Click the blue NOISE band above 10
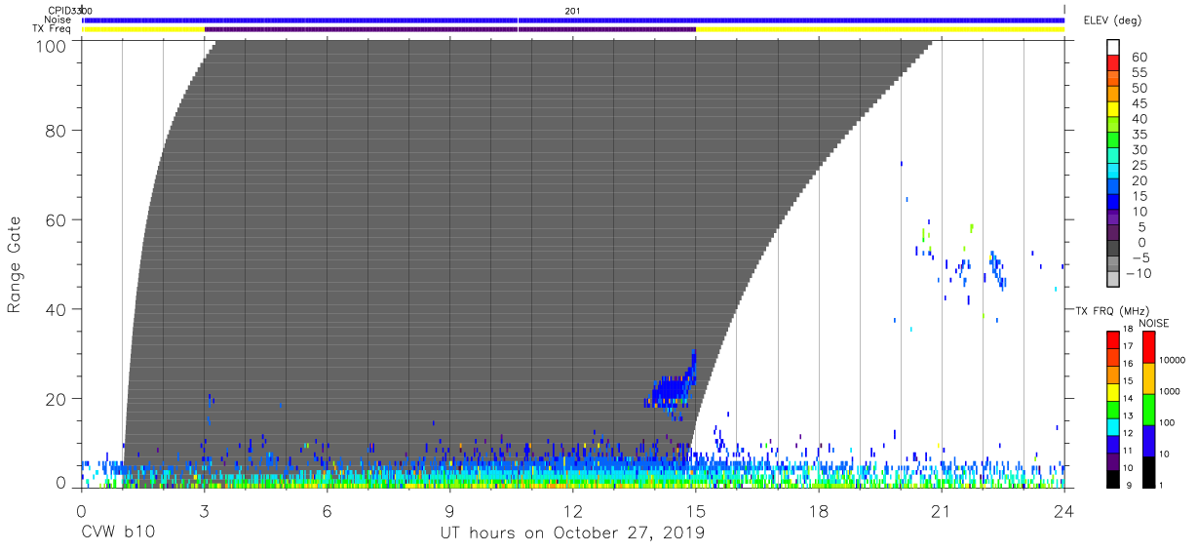 (x=1148, y=440)
